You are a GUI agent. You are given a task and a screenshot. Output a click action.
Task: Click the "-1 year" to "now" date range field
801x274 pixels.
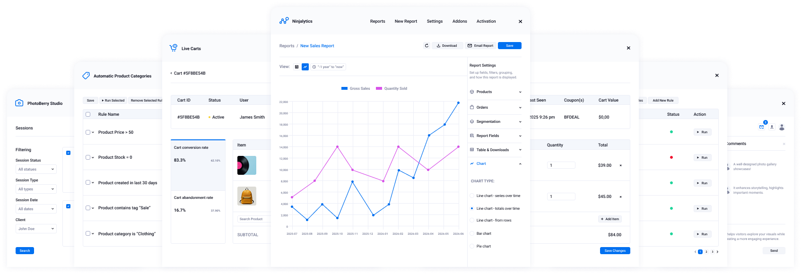point(329,67)
